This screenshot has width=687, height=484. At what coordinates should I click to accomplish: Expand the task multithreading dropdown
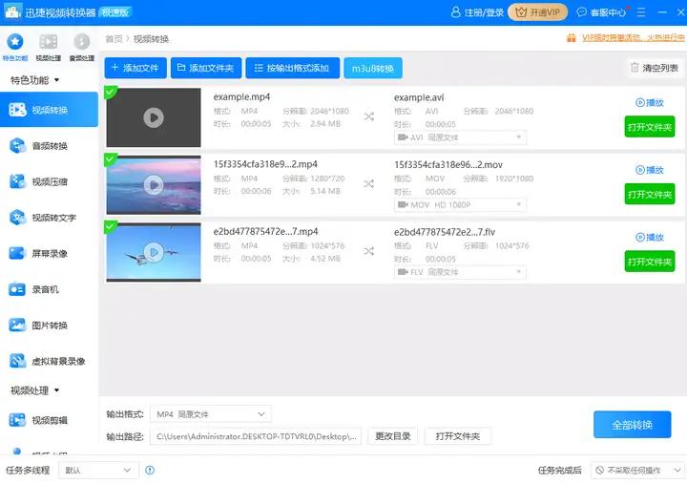(99, 470)
